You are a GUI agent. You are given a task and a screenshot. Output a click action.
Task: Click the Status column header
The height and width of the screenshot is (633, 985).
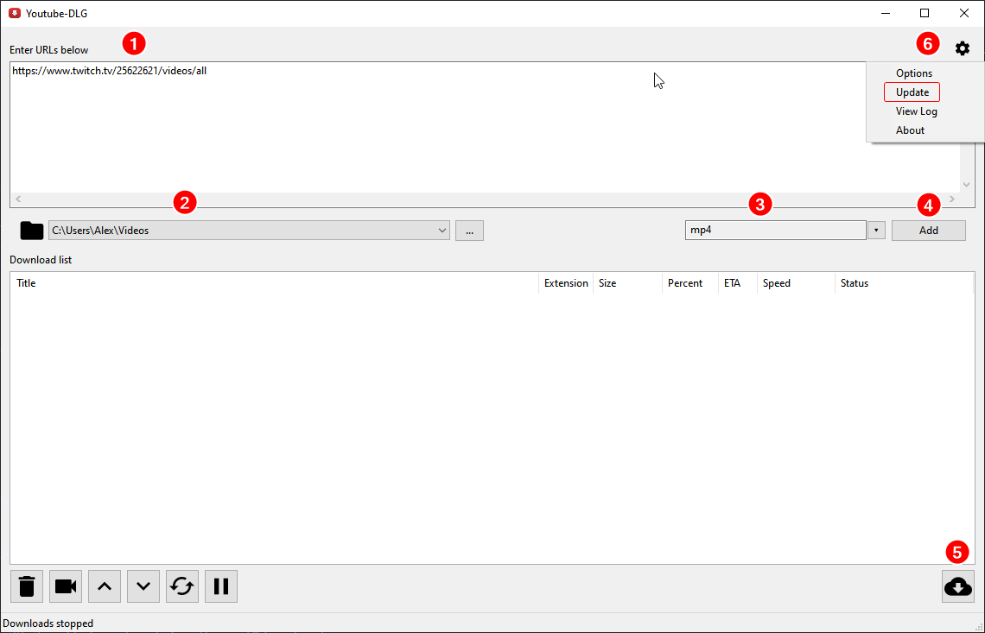905,283
